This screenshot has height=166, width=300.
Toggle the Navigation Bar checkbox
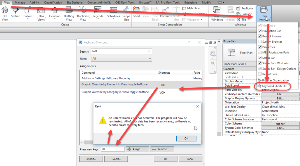[260, 31]
